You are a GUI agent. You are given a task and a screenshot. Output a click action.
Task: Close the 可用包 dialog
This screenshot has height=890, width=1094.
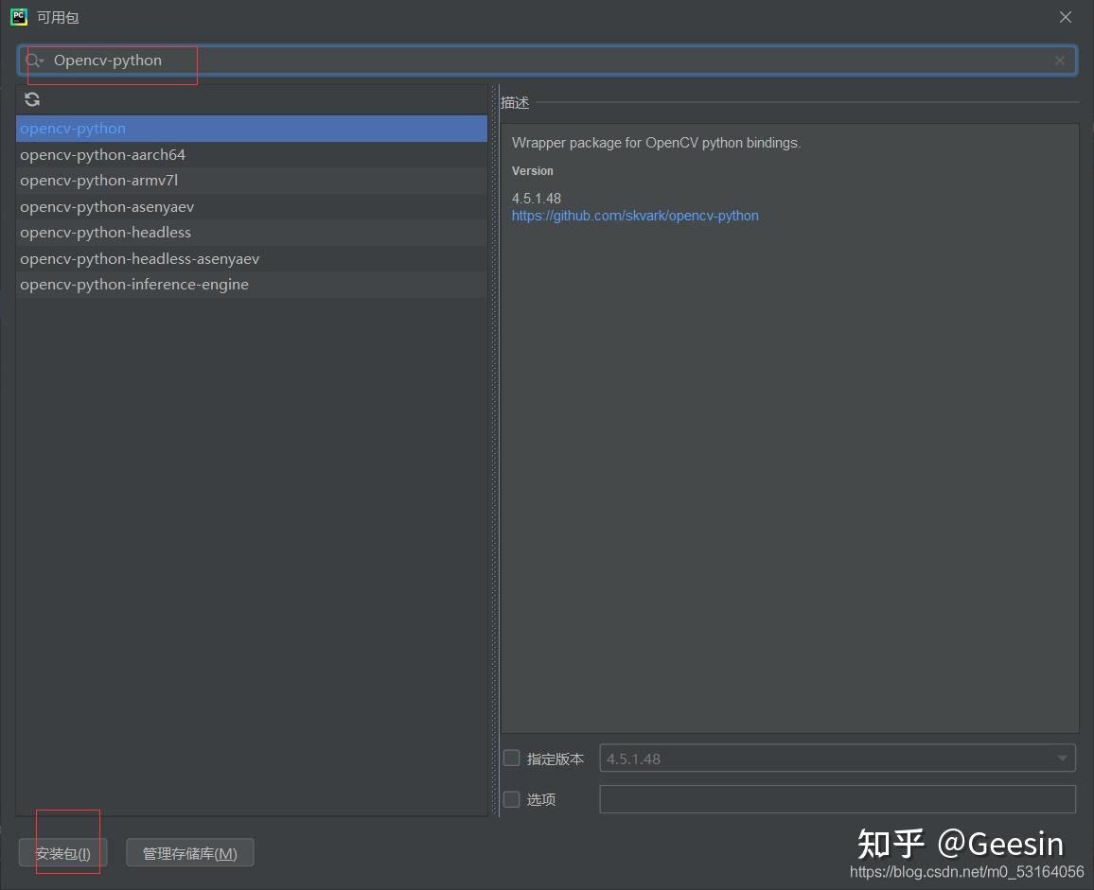1067,16
